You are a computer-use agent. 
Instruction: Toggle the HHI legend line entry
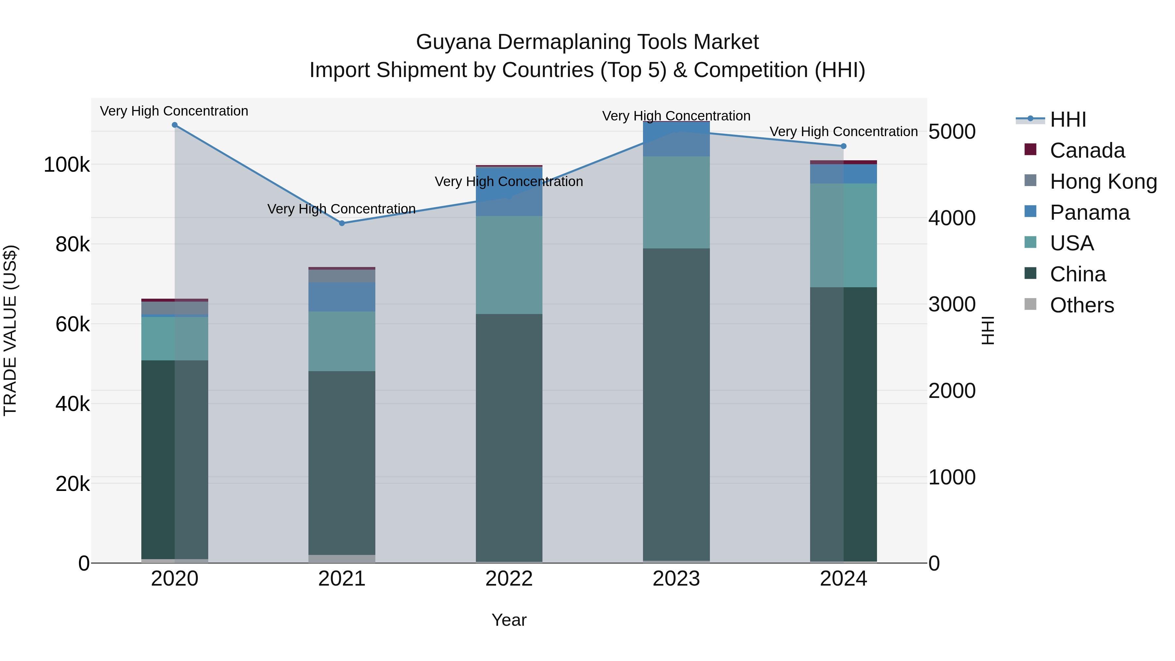pyautogui.click(x=1030, y=119)
